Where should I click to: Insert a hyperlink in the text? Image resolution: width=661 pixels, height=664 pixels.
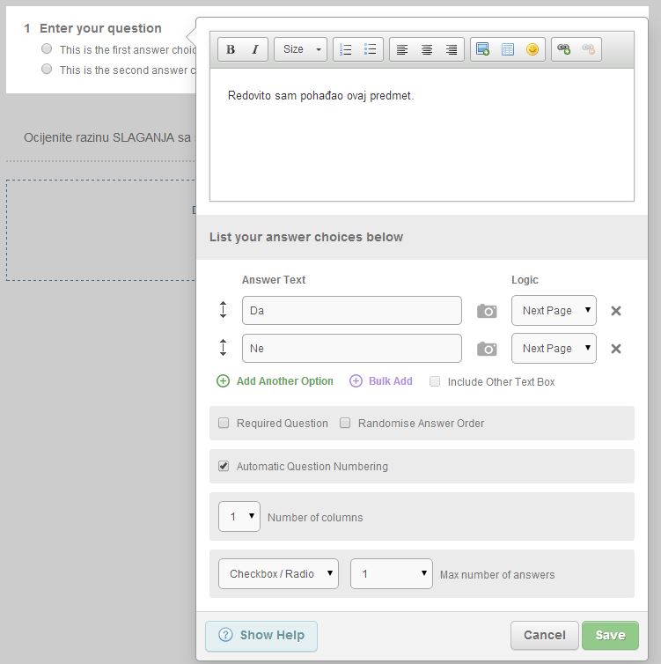click(x=564, y=49)
